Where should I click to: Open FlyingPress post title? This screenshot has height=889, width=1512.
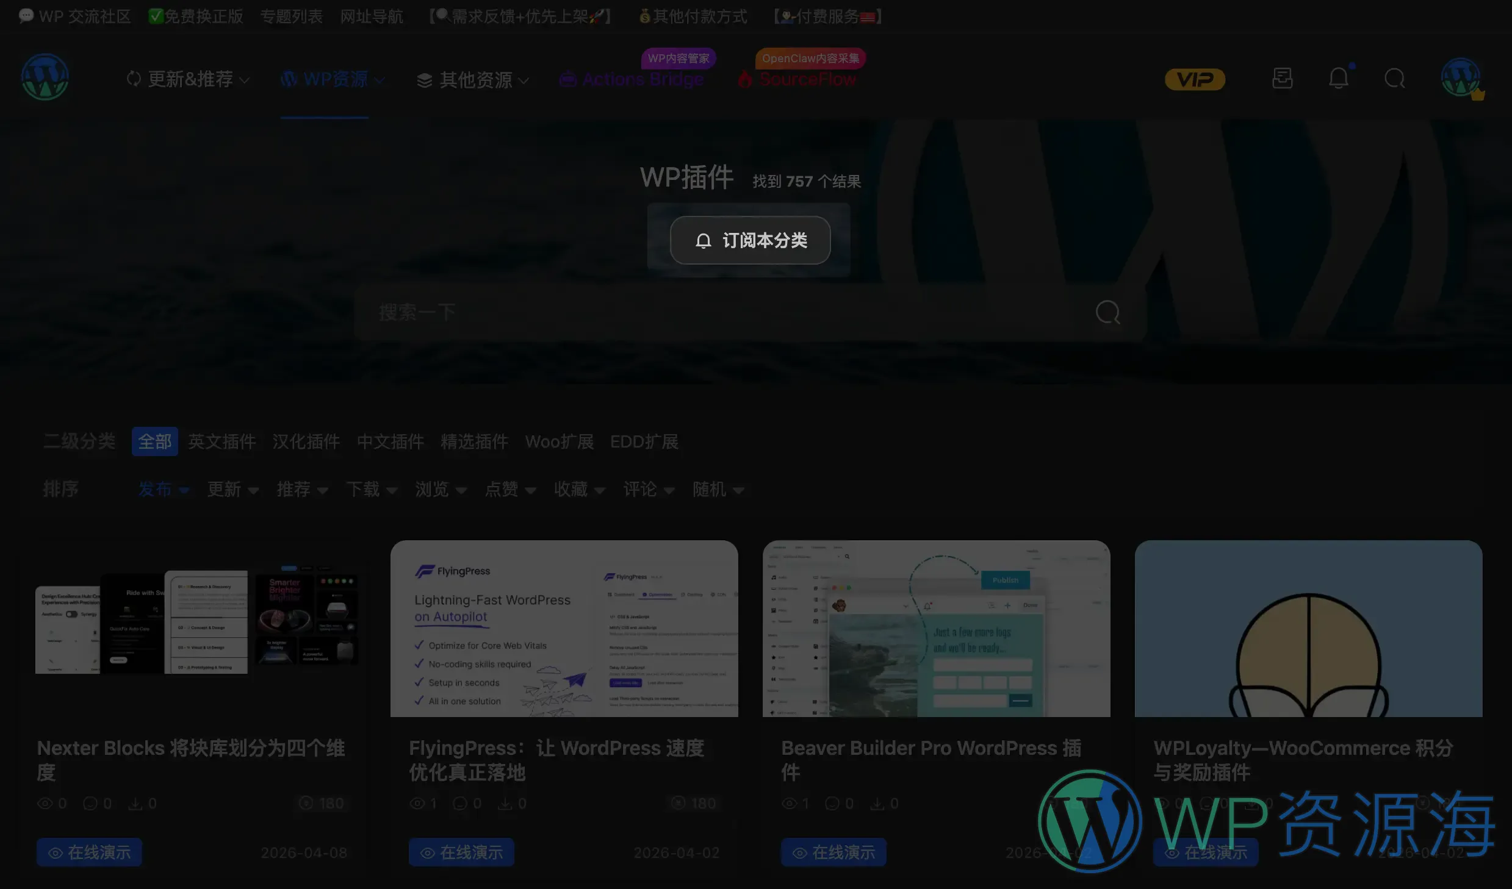coord(557,760)
